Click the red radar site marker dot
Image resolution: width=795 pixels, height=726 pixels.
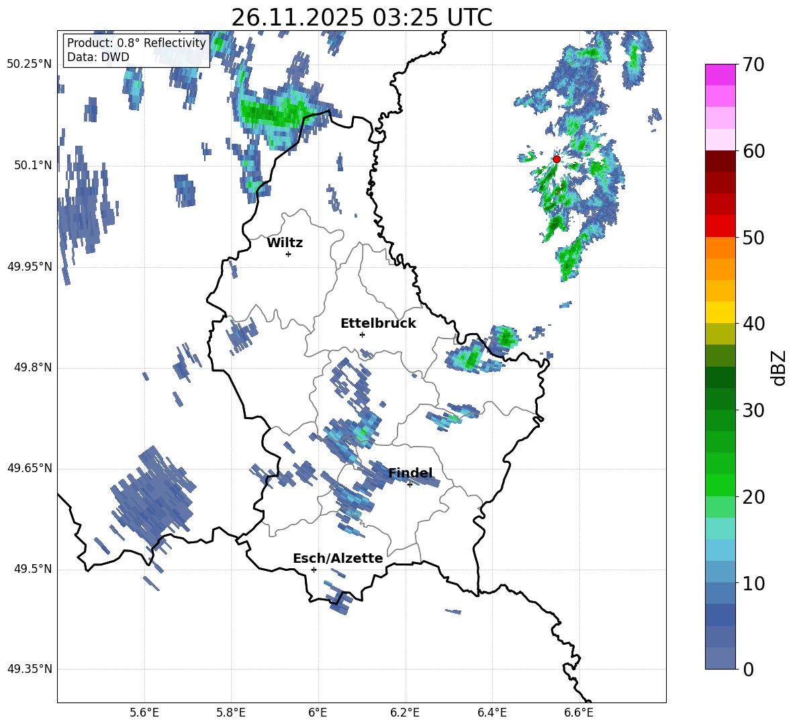556,159
